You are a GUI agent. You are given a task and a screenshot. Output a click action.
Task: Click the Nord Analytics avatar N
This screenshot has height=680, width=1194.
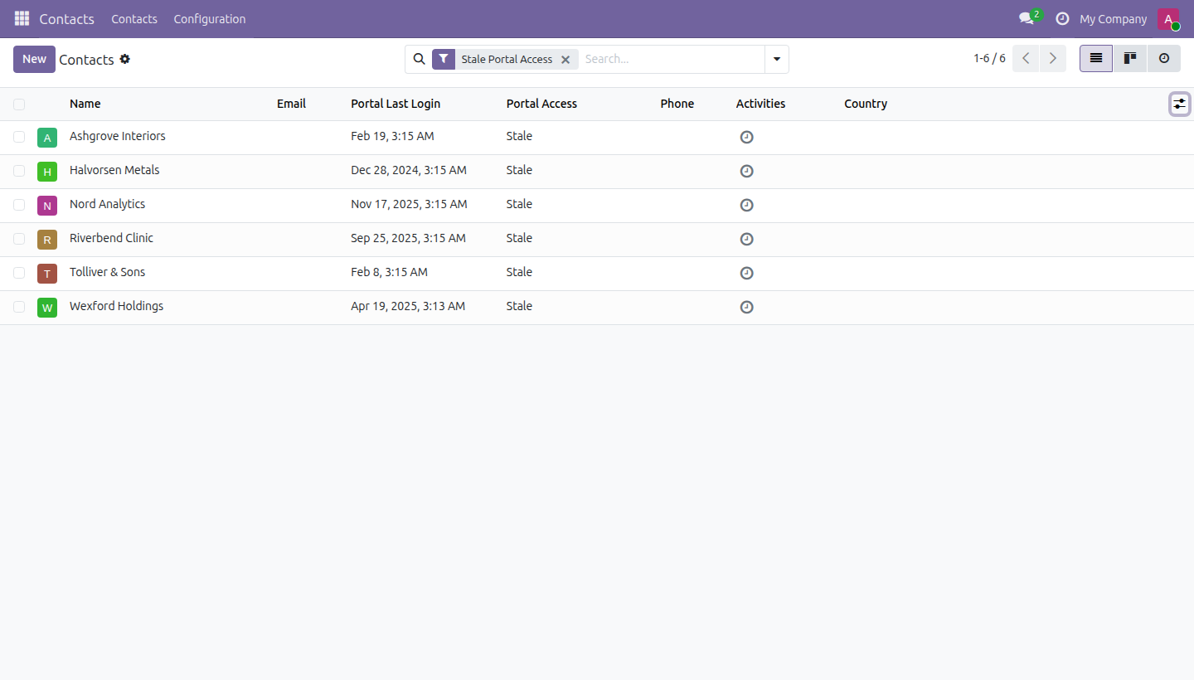[47, 206]
